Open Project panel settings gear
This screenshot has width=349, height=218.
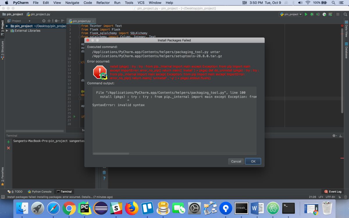tap(56, 21)
